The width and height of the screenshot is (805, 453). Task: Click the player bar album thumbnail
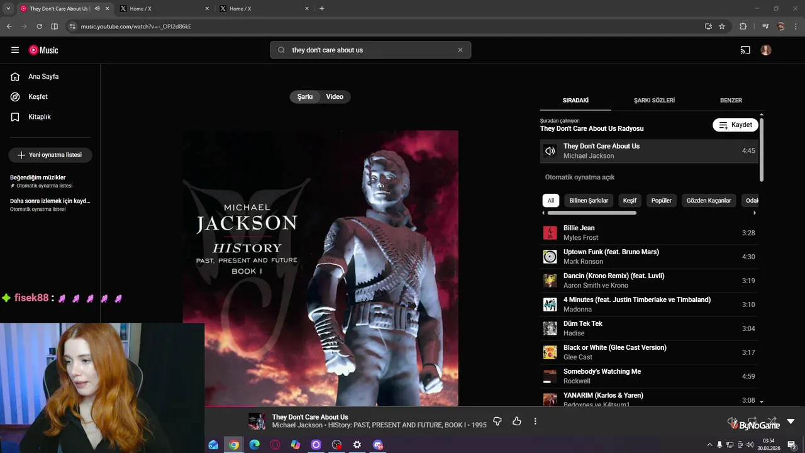[257, 422]
